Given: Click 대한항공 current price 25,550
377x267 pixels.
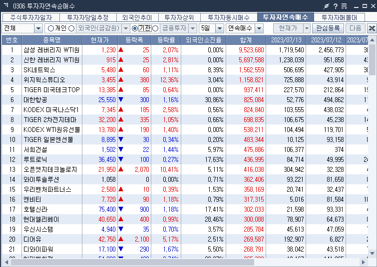Looking at the screenshot, I should [107, 100].
